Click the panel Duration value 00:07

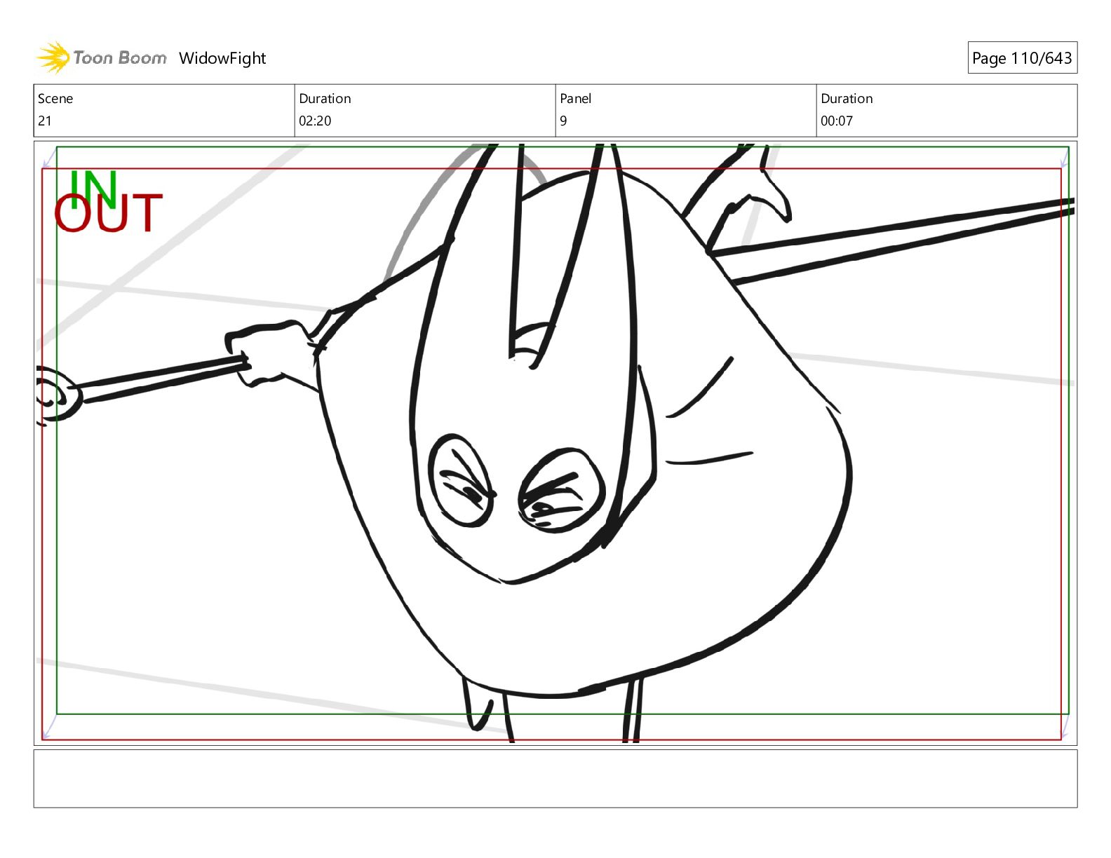tap(837, 121)
